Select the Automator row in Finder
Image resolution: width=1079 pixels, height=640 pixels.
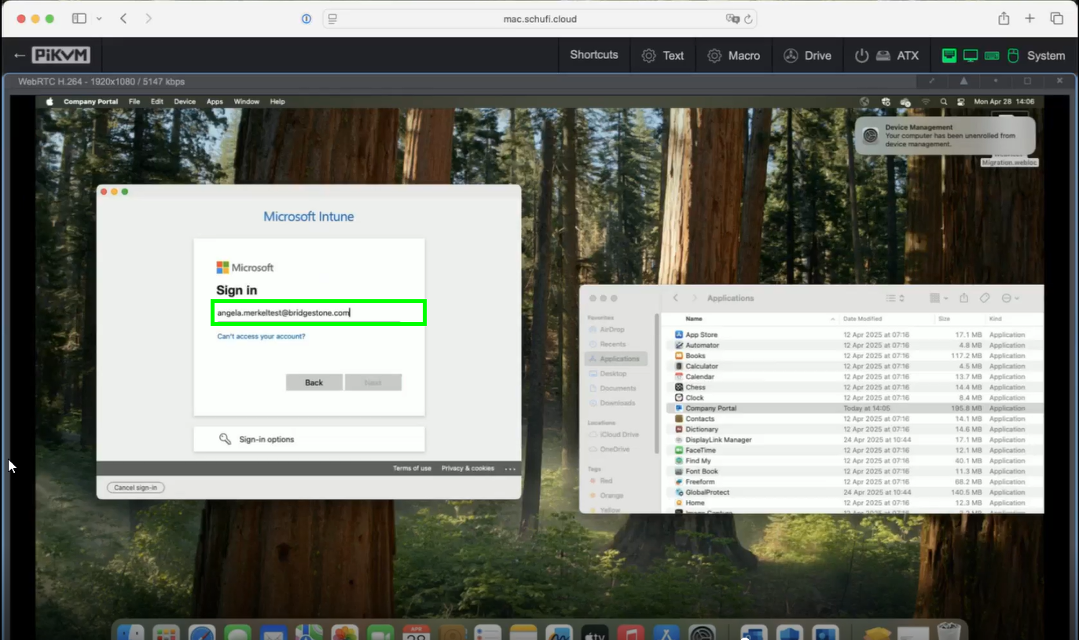coord(854,346)
